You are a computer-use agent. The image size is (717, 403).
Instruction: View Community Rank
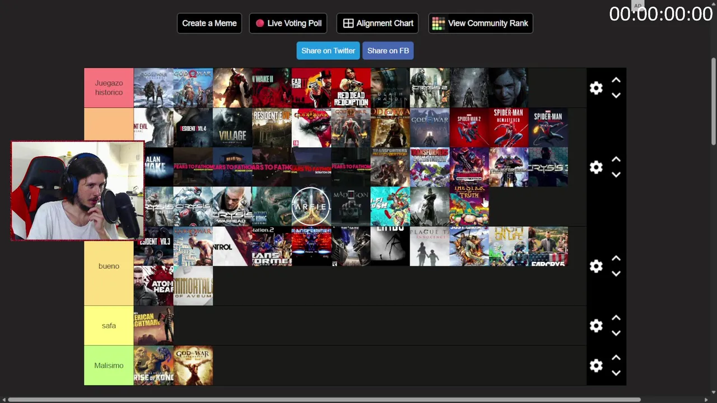481,23
